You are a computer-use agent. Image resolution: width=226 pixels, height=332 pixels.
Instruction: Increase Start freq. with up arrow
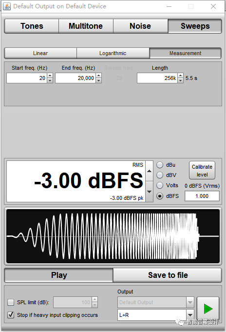[50, 76]
